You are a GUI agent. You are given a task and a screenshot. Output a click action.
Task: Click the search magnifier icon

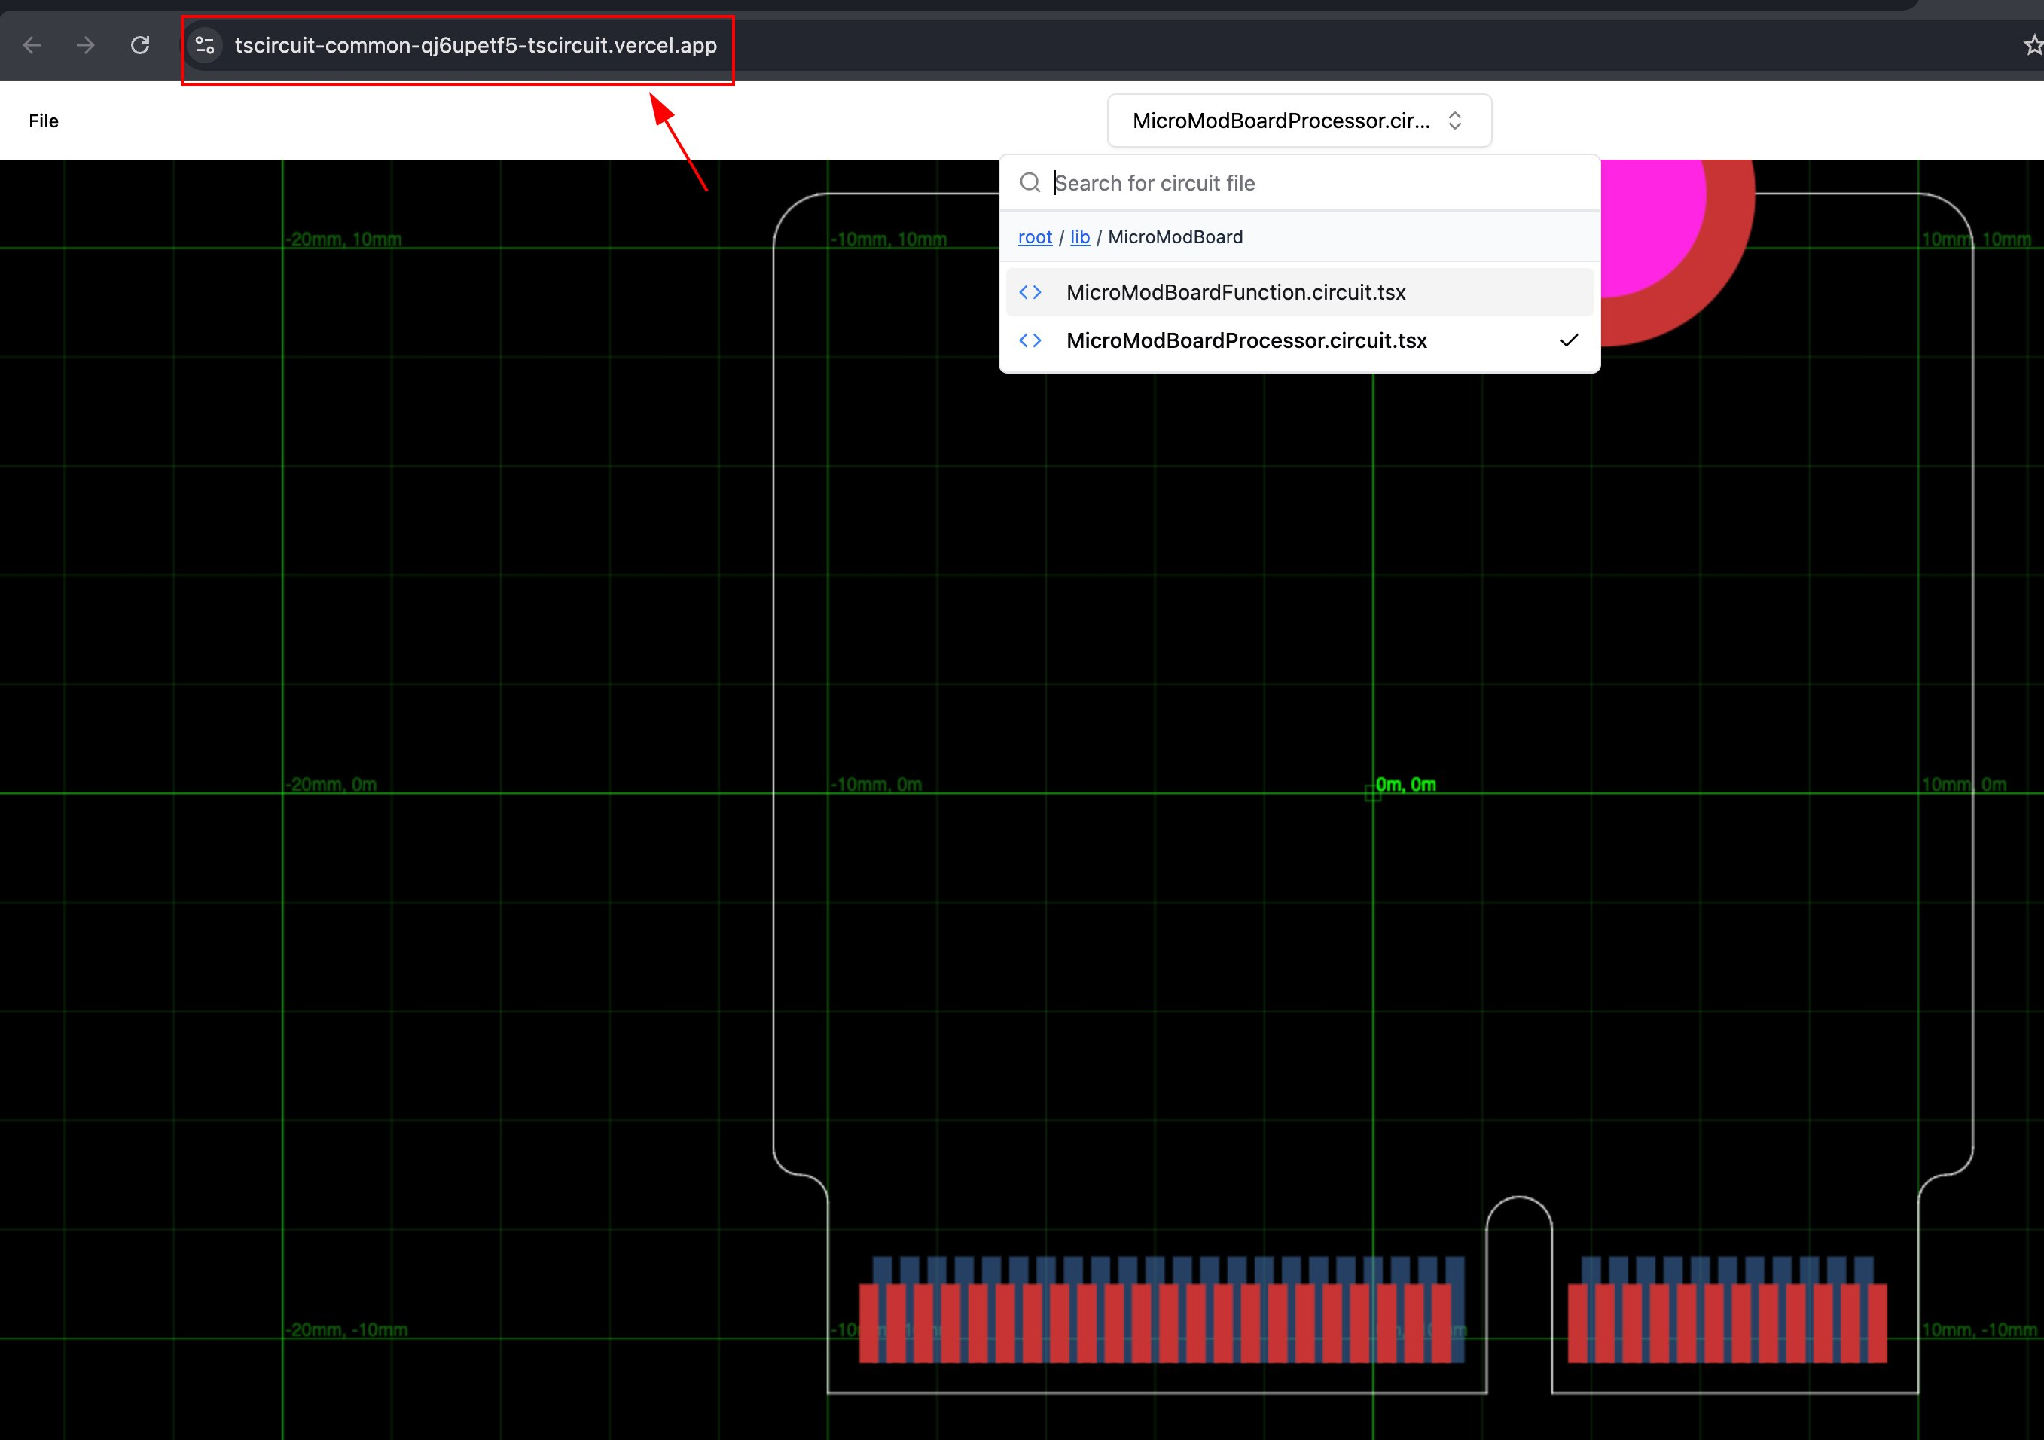pyautogui.click(x=1030, y=182)
